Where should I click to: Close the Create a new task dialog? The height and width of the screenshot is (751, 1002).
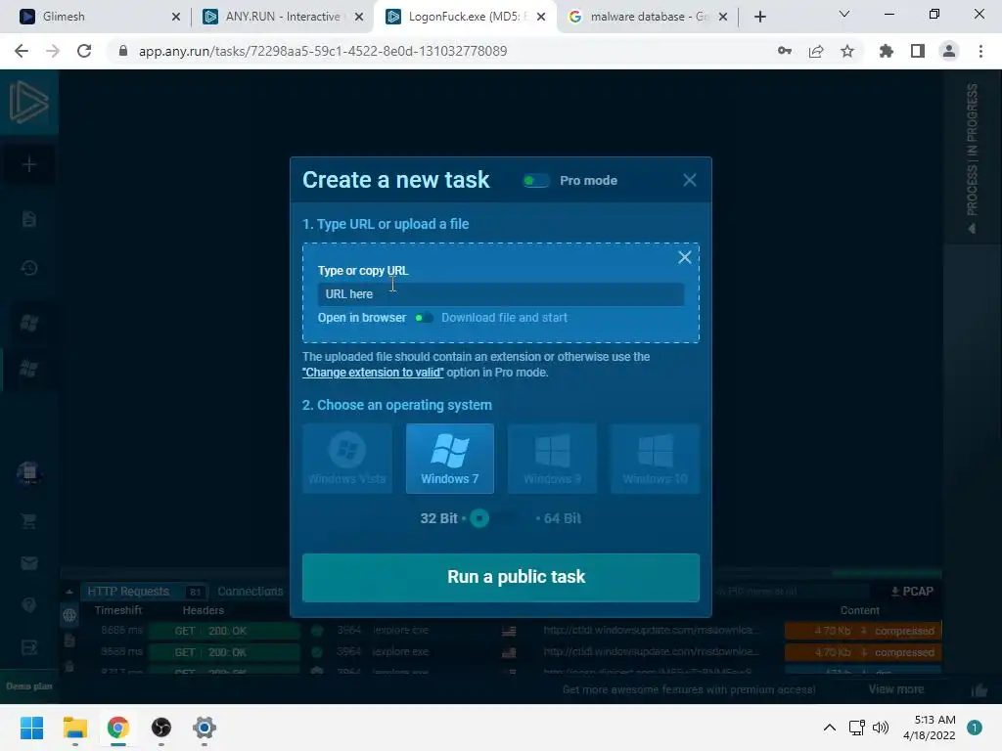click(690, 180)
